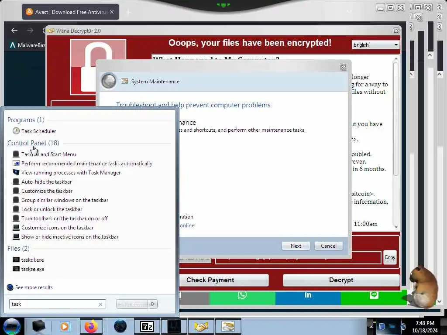Open media player taskbar icon
Image resolution: width=447 pixels, height=335 pixels.
65,326
